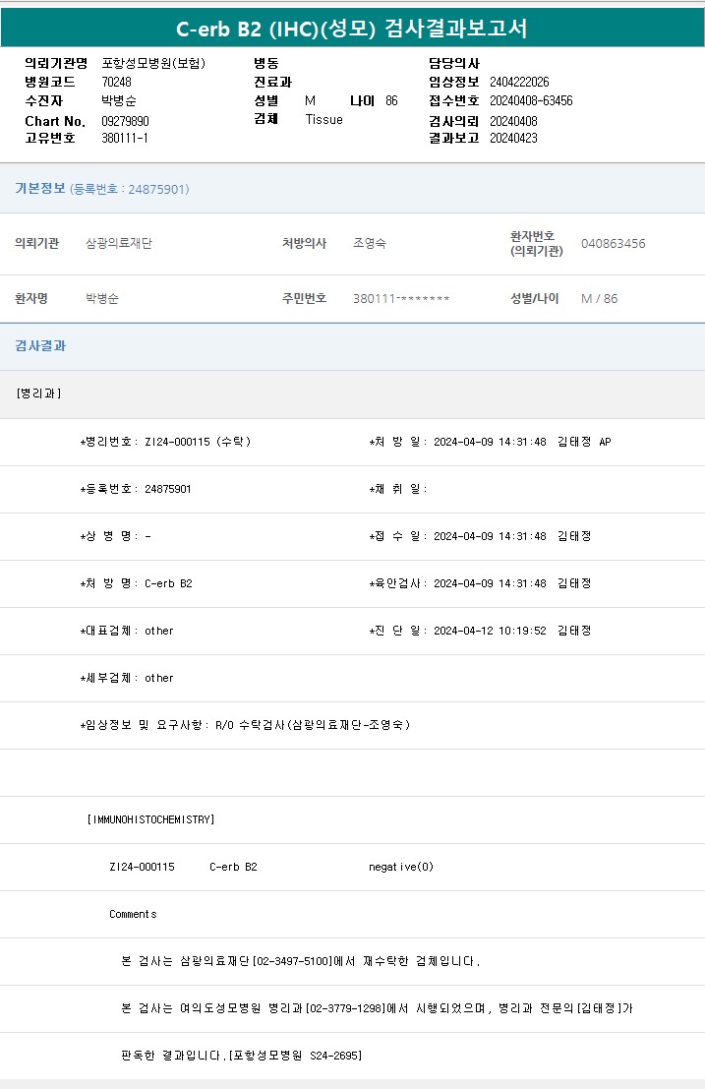Select the 기본정보 section header
This screenshot has height=1089, width=705.
(40, 188)
